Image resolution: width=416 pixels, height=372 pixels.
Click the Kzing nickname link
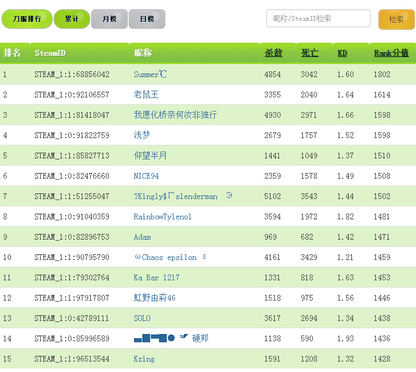(144, 359)
